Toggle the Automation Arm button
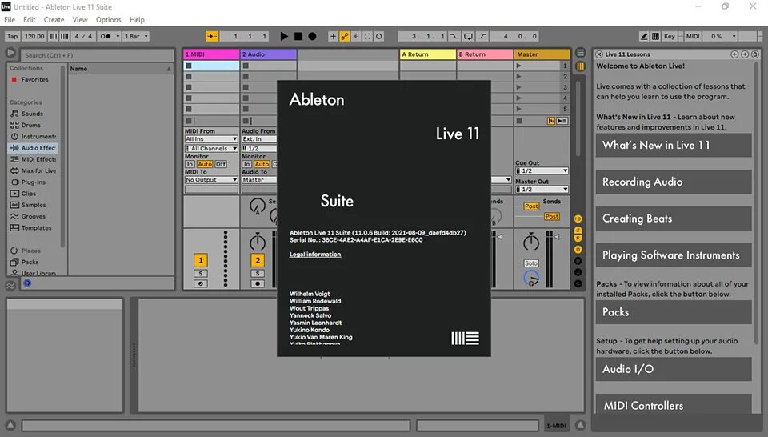This screenshot has width=768, height=437. coord(345,36)
